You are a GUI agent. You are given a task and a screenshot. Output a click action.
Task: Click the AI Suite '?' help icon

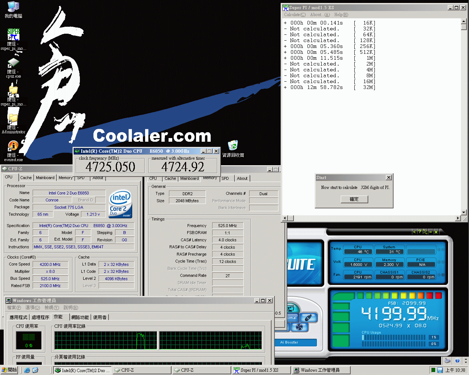(420, 232)
